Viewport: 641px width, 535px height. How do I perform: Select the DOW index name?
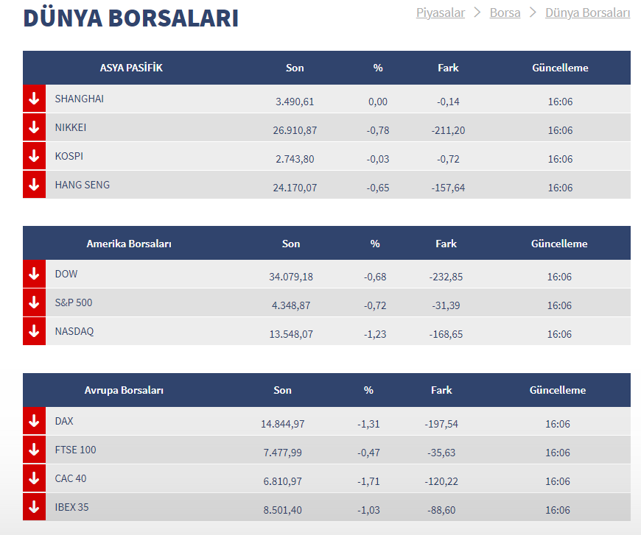(x=66, y=274)
